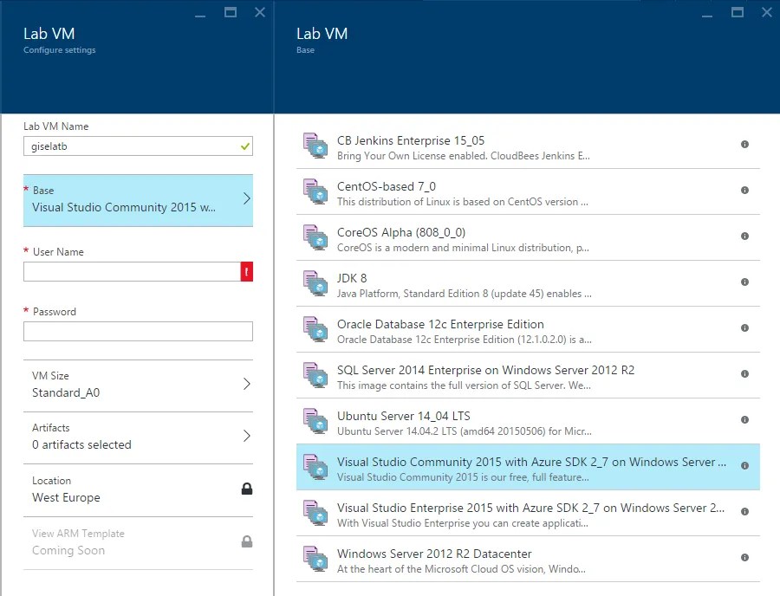Click the JDK 8 image icon
The image size is (780, 596).
315,283
